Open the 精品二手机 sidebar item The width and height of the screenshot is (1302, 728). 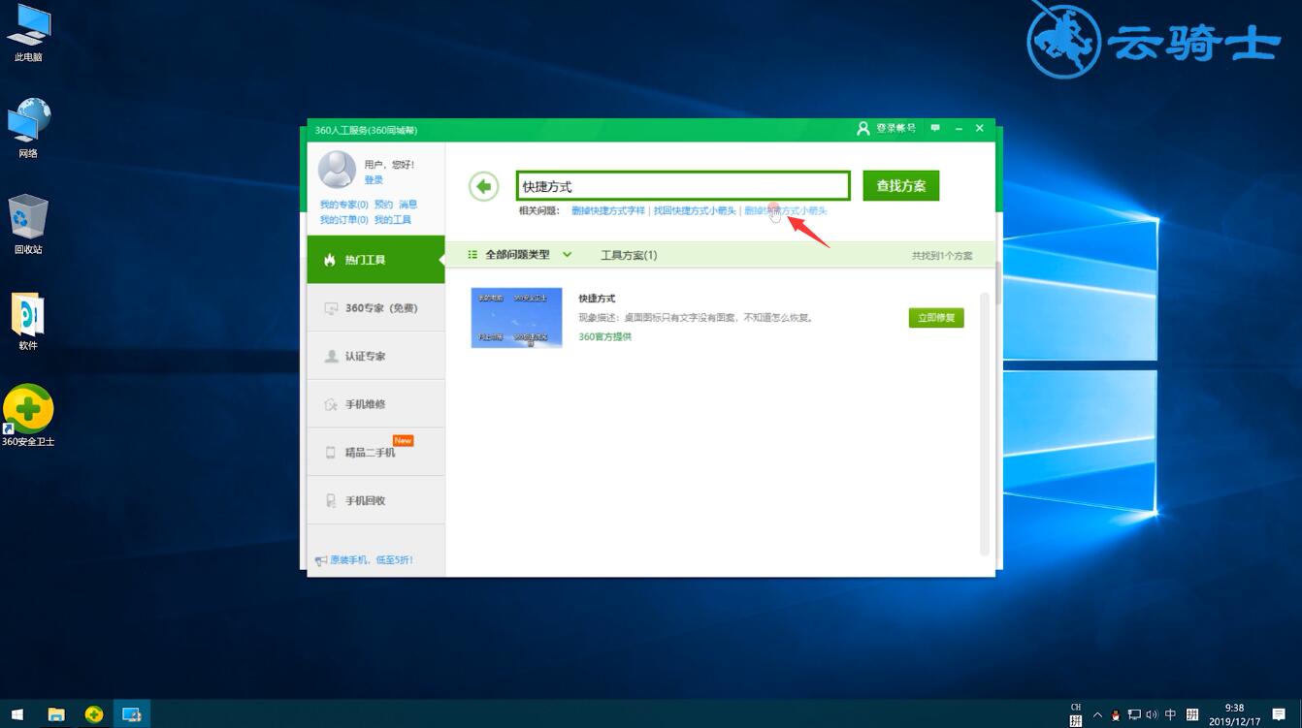click(375, 452)
